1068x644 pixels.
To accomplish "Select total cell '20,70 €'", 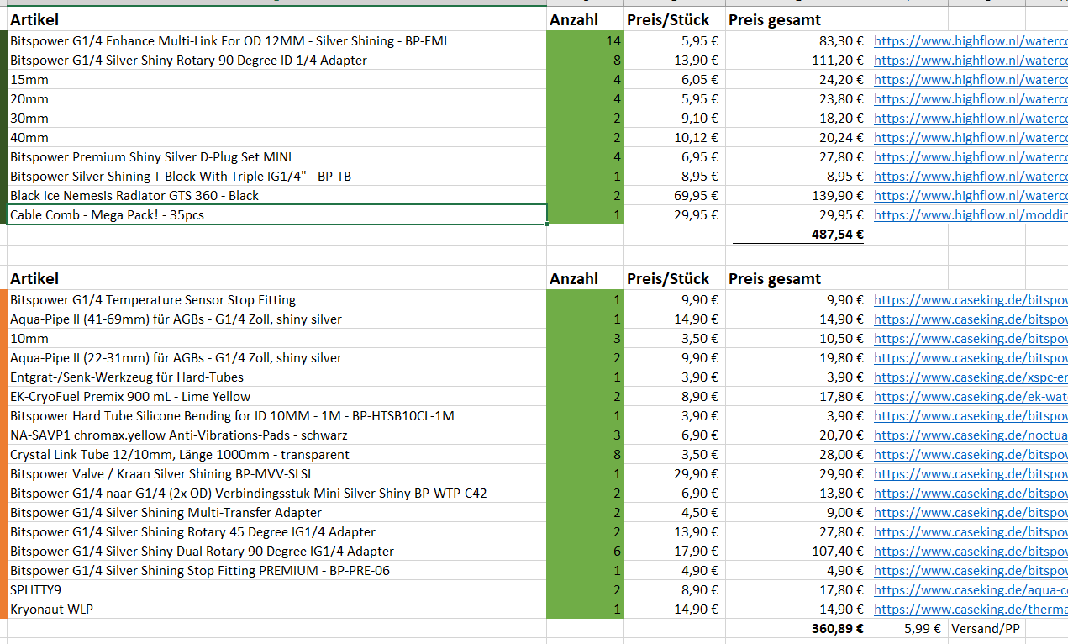I will pyautogui.click(x=798, y=435).
